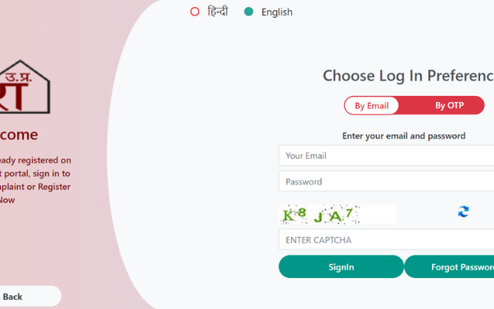Click the हिन्दी language label
The image size is (494, 309).
[x=218, y=12]
